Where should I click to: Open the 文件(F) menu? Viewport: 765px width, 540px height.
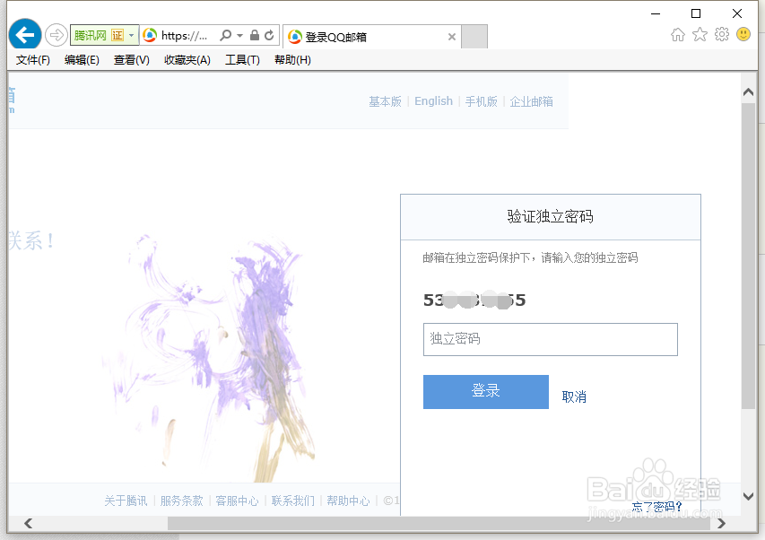(32, 60)
